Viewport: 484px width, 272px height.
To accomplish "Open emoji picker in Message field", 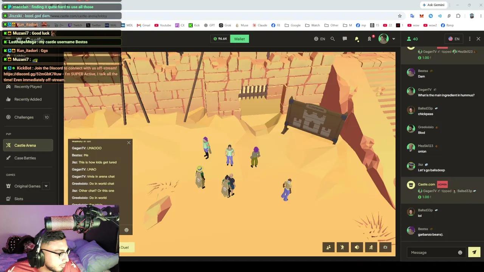I will click(x=460, y=252).
